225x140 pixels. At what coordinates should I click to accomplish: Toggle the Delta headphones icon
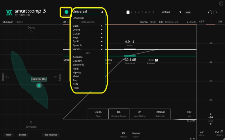(188, 22)
